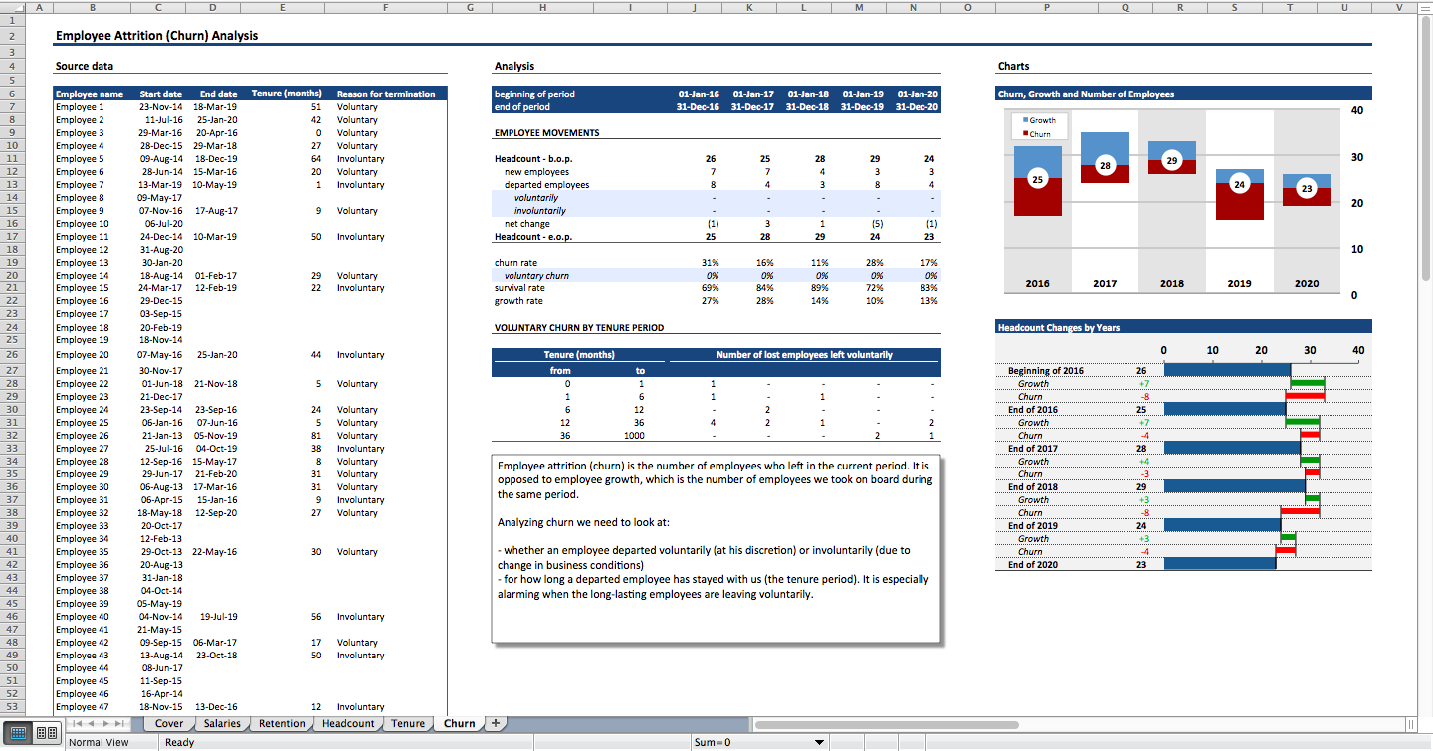Image resolution: width=1433 pixels, height=751 pixels.
Task: Open the Salaries sheet tab
Action: [x=222, y=724]
